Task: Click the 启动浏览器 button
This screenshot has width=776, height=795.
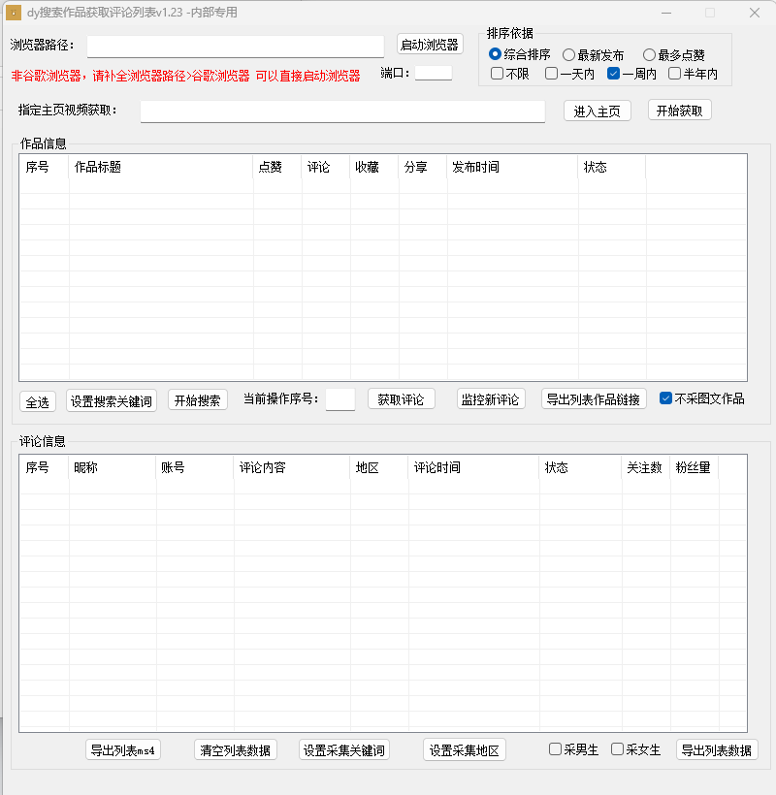Action: (430, 45)
